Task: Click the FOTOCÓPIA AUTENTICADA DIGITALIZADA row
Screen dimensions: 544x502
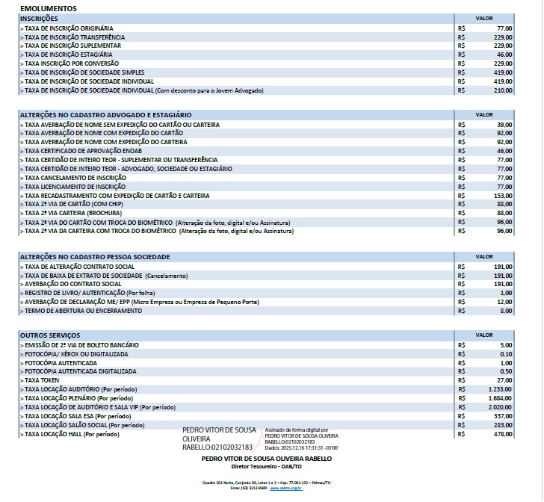Action: tap(80, 371)
